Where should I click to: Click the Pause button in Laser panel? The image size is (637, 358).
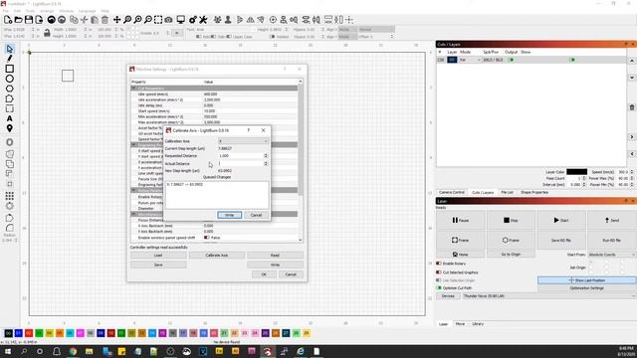(460, 221)
